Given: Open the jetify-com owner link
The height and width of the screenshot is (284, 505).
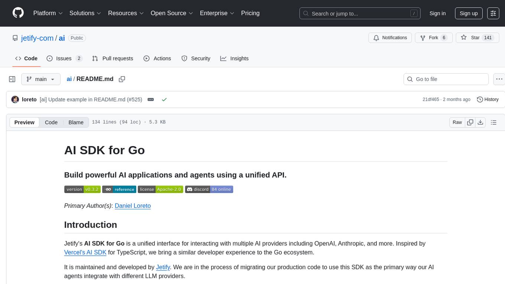Looking at the screenshot, I should click(36, 38).
